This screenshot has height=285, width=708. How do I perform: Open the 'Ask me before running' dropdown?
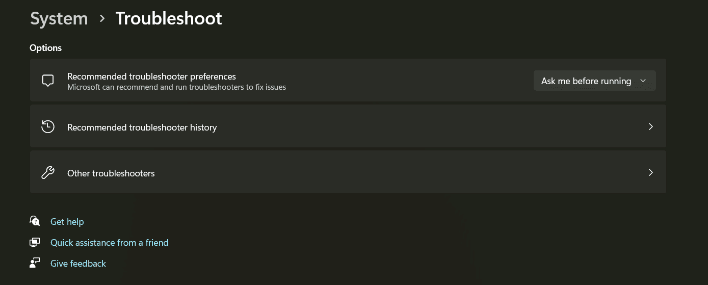[594, 81]
